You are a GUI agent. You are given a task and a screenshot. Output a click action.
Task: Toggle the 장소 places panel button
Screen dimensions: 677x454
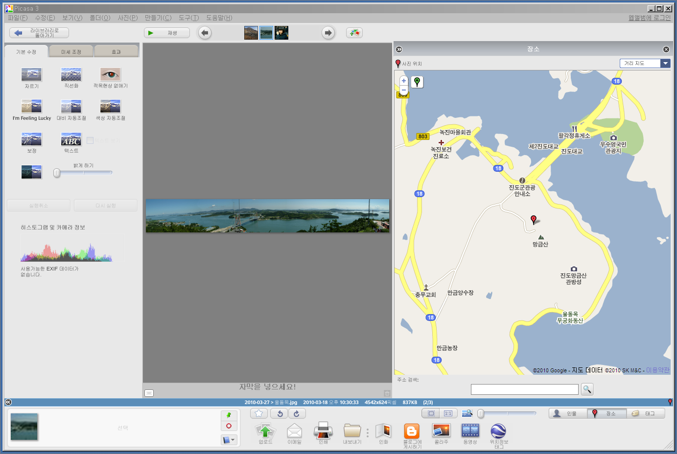tap(607, 413)
